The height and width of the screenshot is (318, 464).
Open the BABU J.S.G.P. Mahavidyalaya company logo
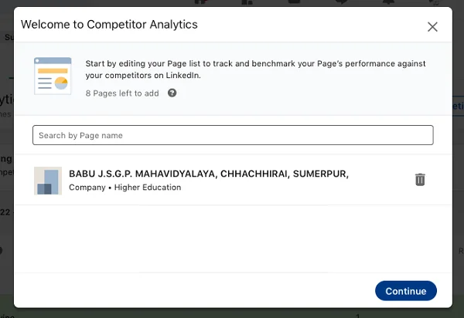coord(48,180)
